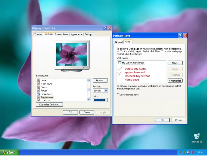This screenshot has width=207, height=156.
Task: Click the Display Properties help question-mark button
Action: coord(105,28)
